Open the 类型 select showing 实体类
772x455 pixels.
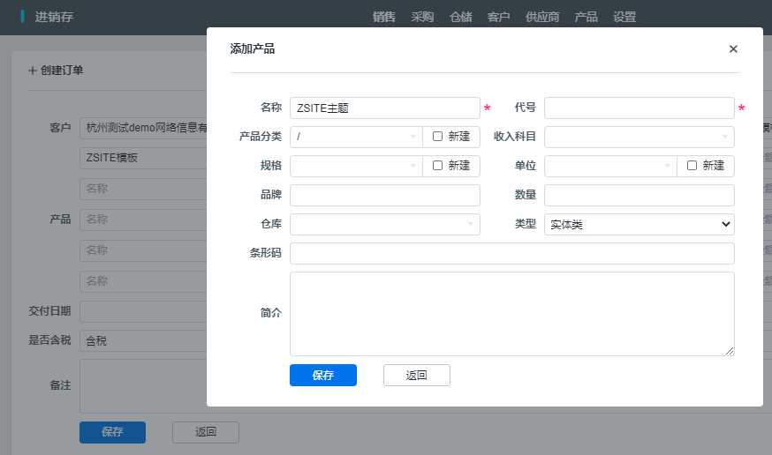pyautogui.click(x=639, y=225)
